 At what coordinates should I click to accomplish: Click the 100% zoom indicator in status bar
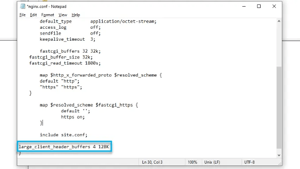point(192,162)
